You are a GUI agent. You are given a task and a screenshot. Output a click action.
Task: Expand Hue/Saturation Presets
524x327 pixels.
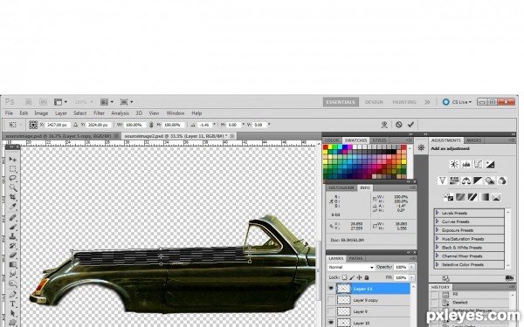(438, 239)
